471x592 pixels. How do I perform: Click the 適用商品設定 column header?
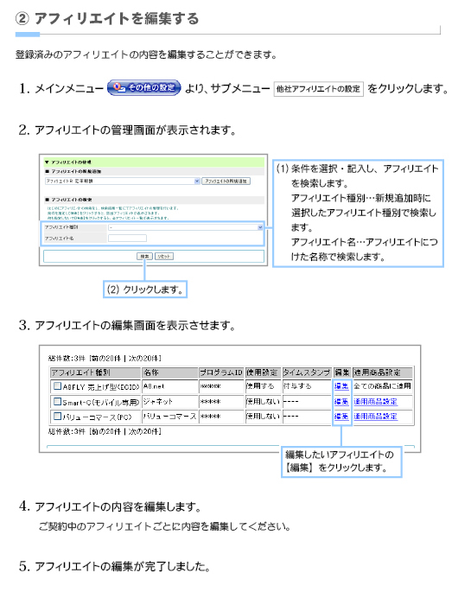[383, 372]
